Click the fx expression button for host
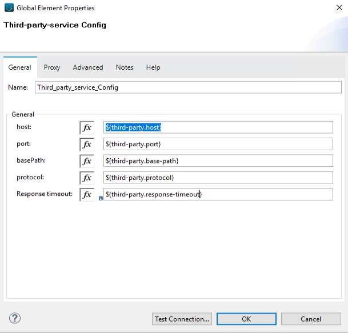348x333 pixels. (x=87, y=127)
